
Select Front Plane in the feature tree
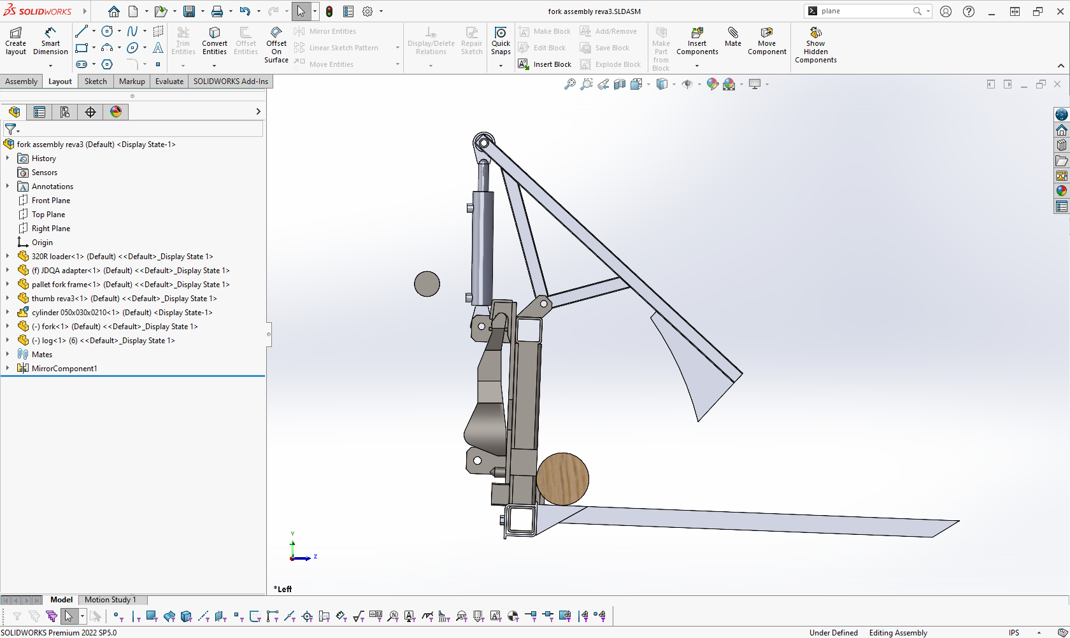(51, 201)
